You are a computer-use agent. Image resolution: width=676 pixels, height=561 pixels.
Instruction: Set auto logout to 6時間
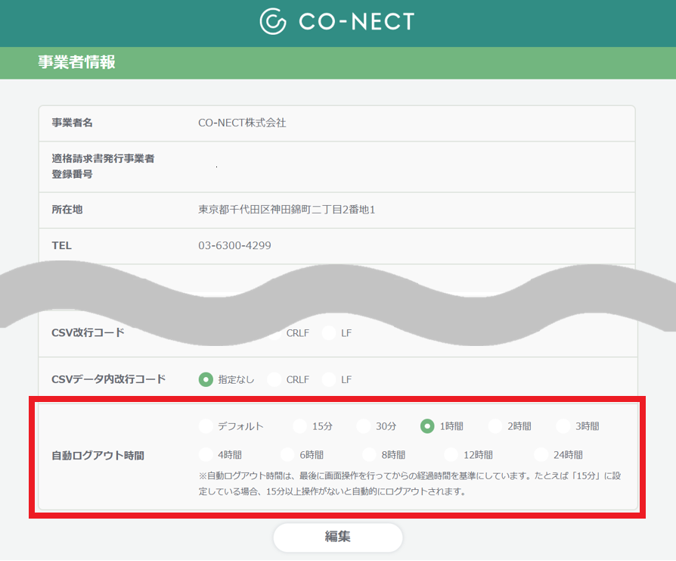[x=287, y=455]
